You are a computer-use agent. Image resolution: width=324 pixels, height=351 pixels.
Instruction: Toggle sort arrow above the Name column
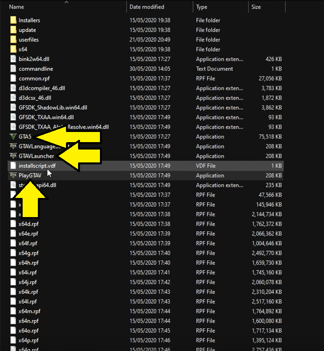tap(66, 2)
